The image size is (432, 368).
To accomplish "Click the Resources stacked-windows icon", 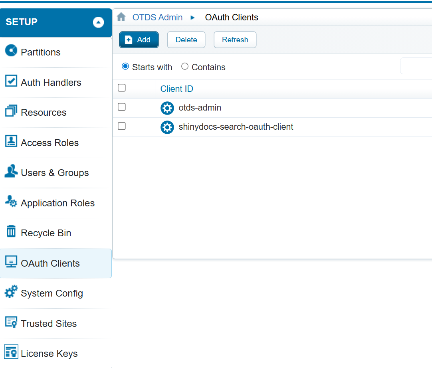I will [x=11, y=111].
